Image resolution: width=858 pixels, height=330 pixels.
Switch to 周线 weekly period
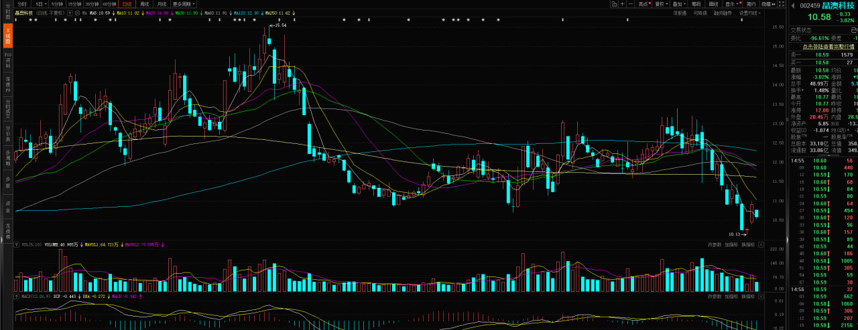tap(144, 4)
